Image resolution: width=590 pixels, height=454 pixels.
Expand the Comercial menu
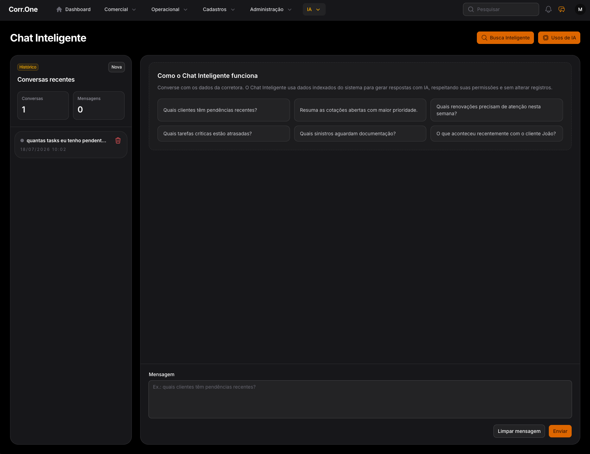tap(120, 9)
